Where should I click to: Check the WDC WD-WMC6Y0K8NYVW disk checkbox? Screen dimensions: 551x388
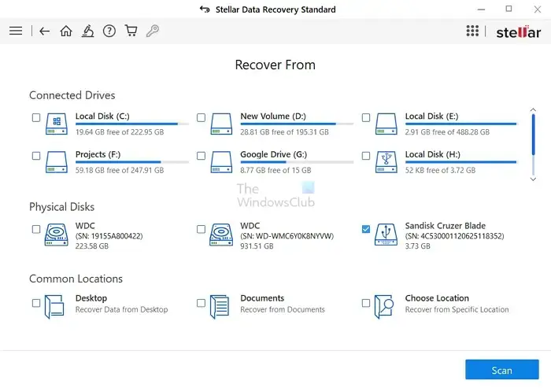pyautogui.click(x=201, y=229)
